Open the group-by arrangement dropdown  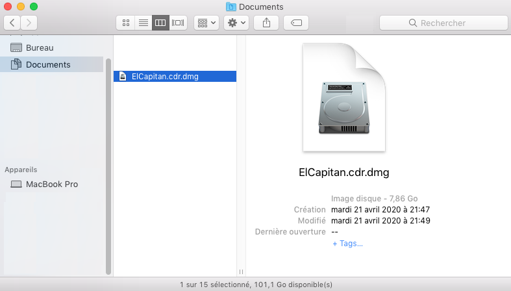point(206,23)
